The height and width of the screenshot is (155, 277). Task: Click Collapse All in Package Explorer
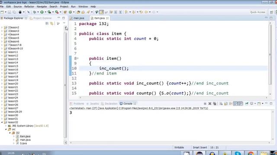47,23
